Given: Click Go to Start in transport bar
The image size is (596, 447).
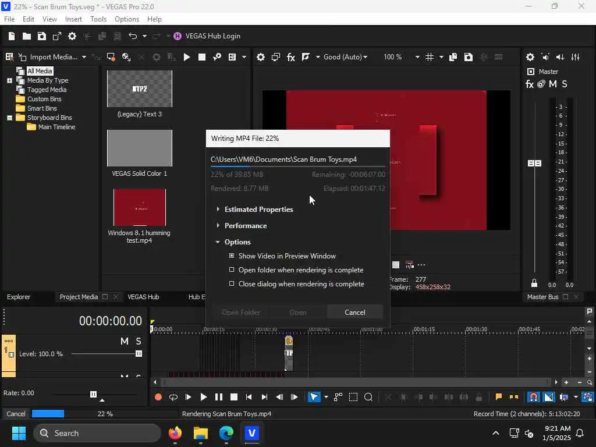Looking at the screenshot, I should [249, 397].
